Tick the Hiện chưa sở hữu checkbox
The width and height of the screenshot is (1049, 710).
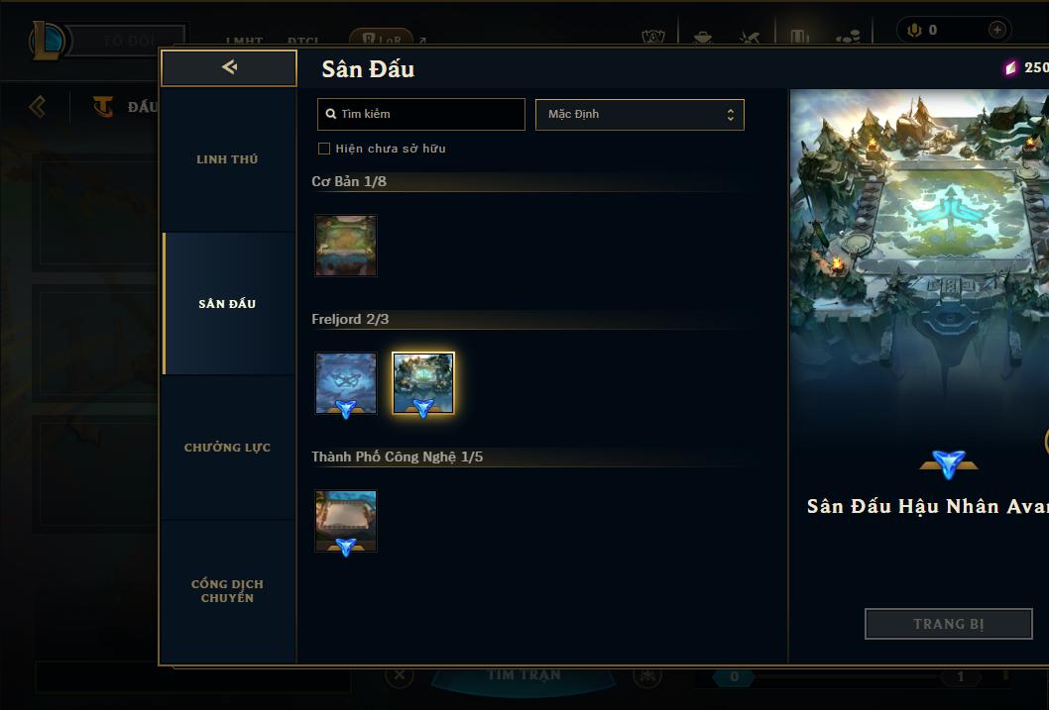coord(324,149)
